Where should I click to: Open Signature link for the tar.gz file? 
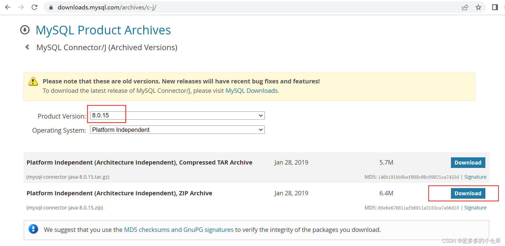[x=475, y=177]
